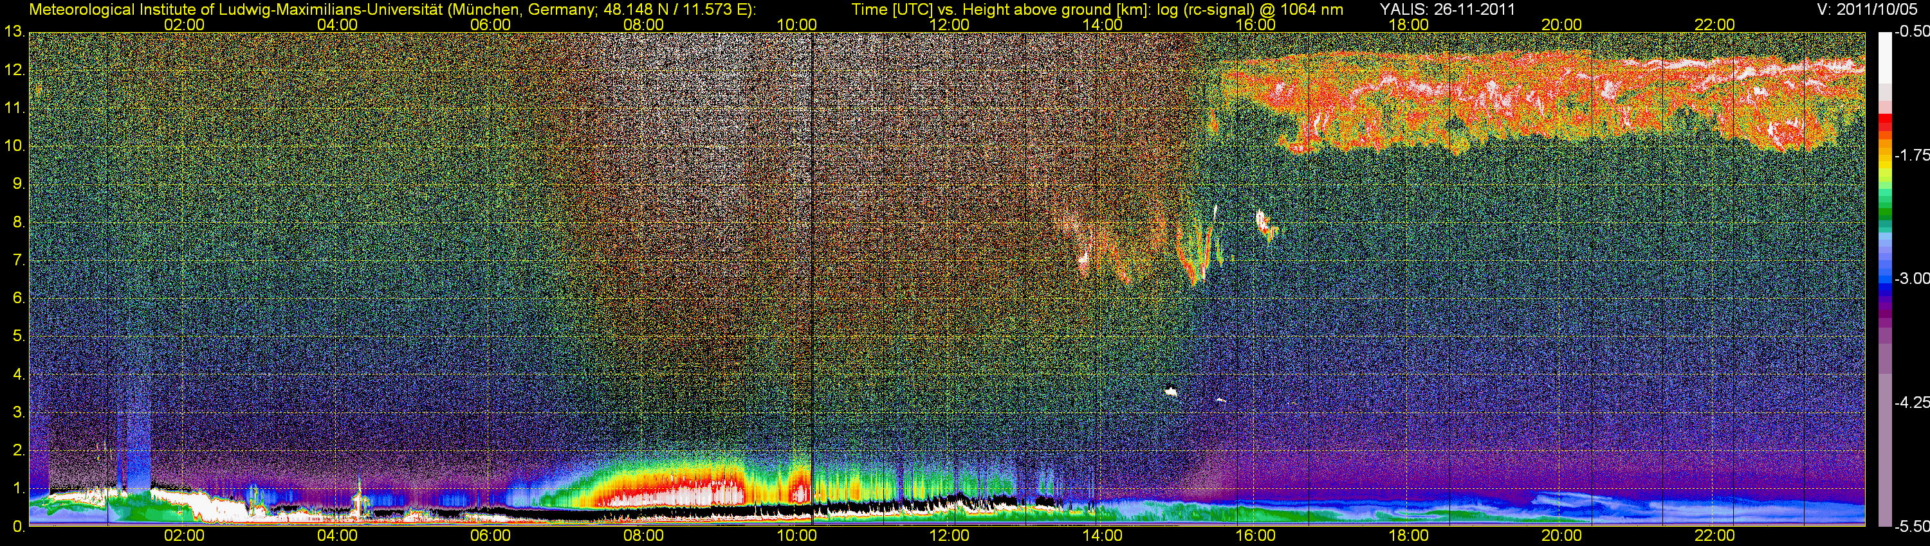Click the height axis label '1.'

point(19,488)
